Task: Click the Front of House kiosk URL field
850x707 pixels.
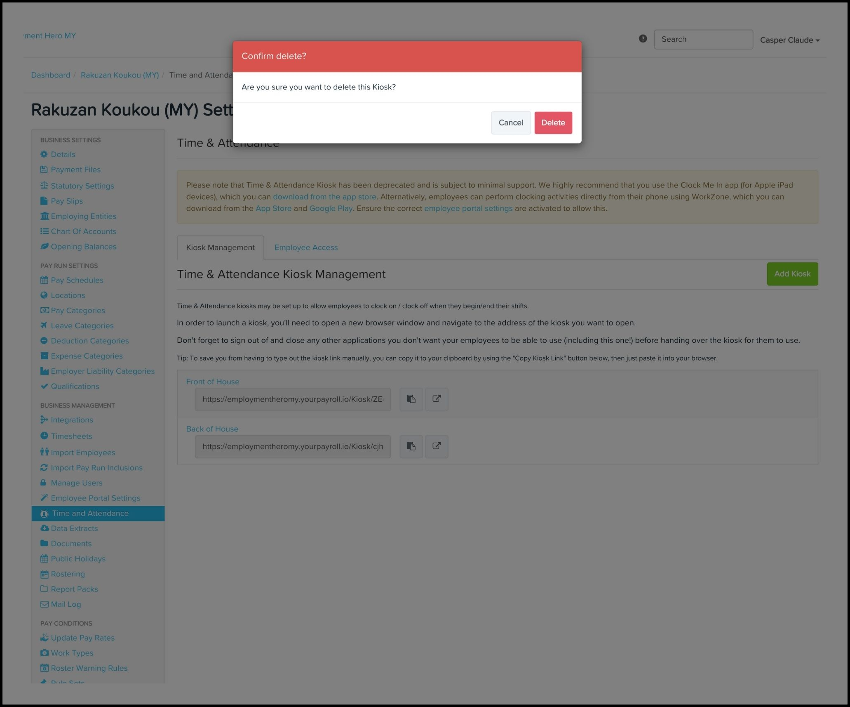Action: pos(293,399)
